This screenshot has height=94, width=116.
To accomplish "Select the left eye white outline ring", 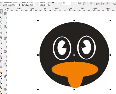I will click(x=53, y=48).
